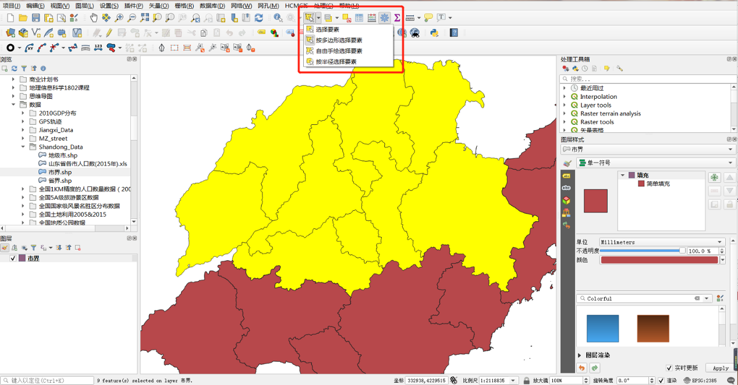This screenshot has height=385, width=738.
Task: Select the Pan Map hand tool
Action: pos(94,18)
